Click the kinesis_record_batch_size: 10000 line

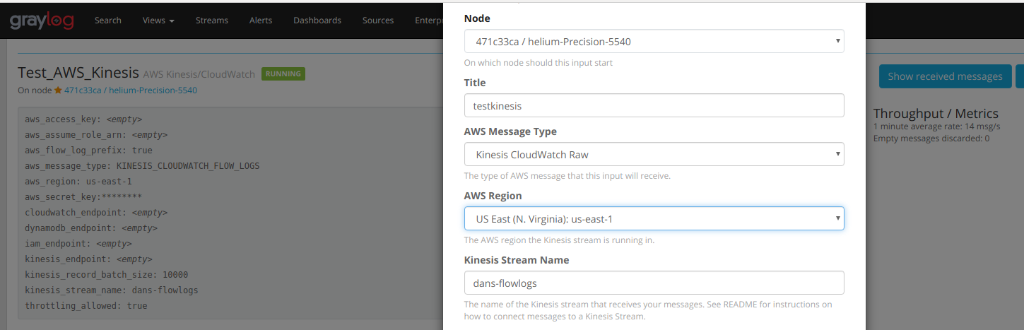point(107,275)
